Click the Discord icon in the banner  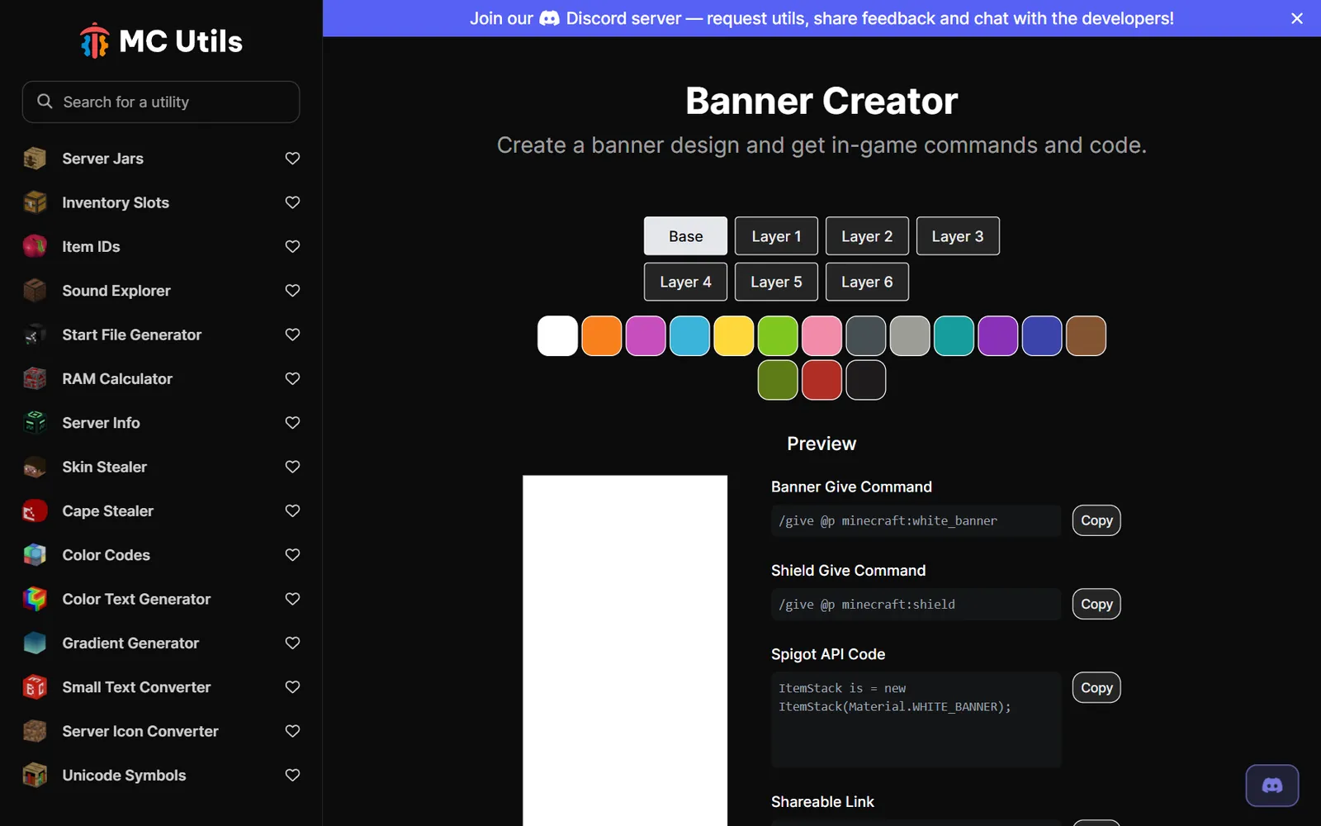(x=549, y=18)
